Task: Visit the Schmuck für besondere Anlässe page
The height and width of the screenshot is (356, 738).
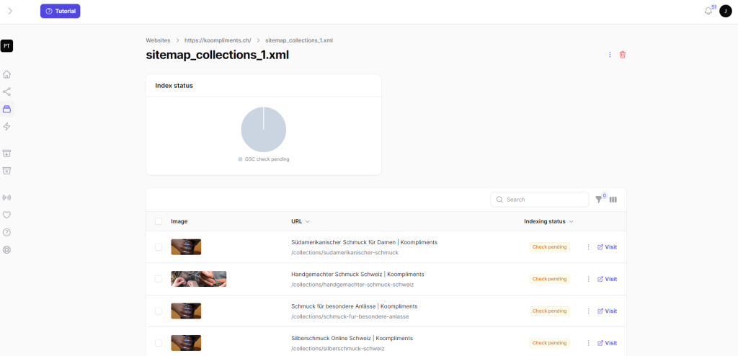Action: [x=607, y=311]
